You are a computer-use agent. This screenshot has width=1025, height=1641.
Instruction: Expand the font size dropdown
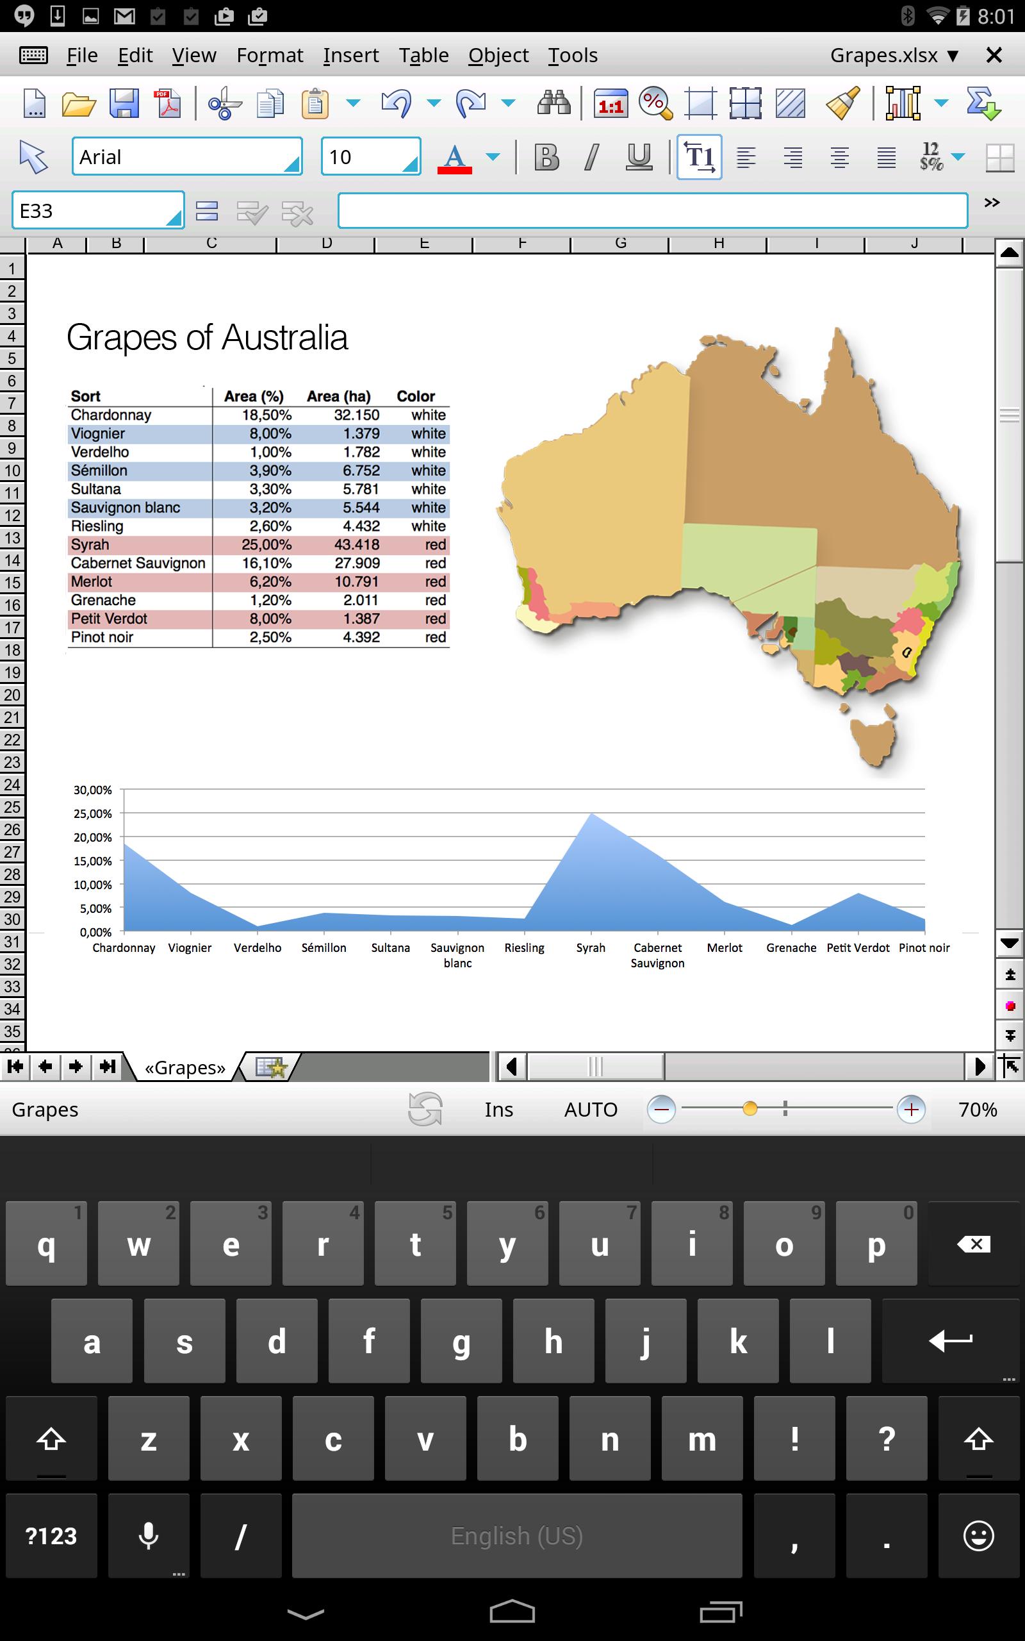(409, 163)
